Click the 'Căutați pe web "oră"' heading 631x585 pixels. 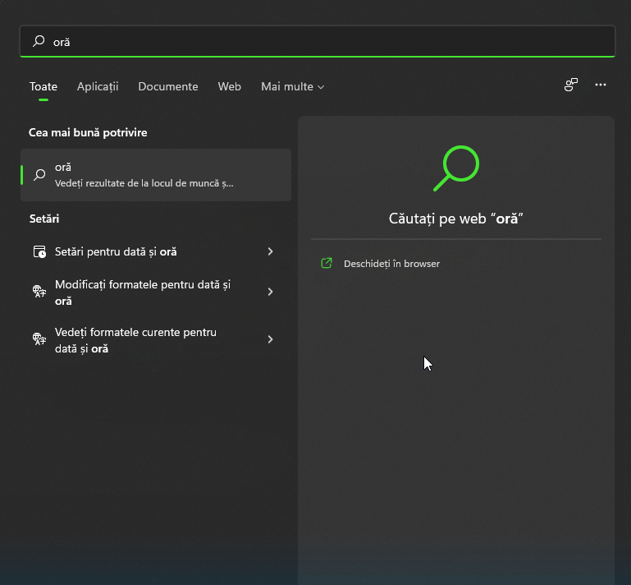(x=456, y=219)
